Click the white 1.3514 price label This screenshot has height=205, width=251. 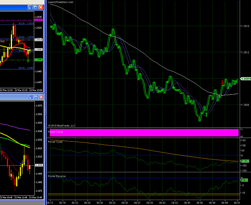39,40
